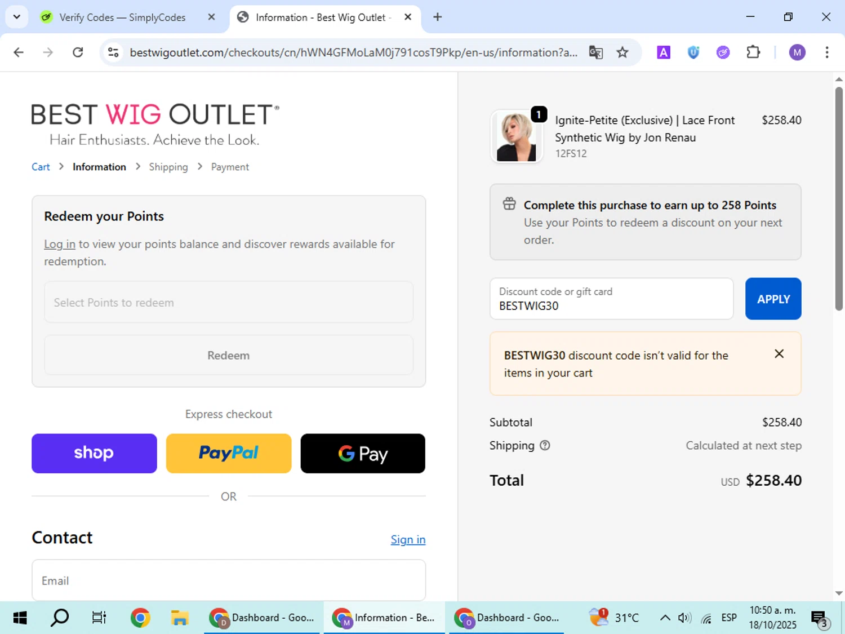Click the Sign in link
The width and height of the screenshot is (845, 634).
(x=408, y=539)
